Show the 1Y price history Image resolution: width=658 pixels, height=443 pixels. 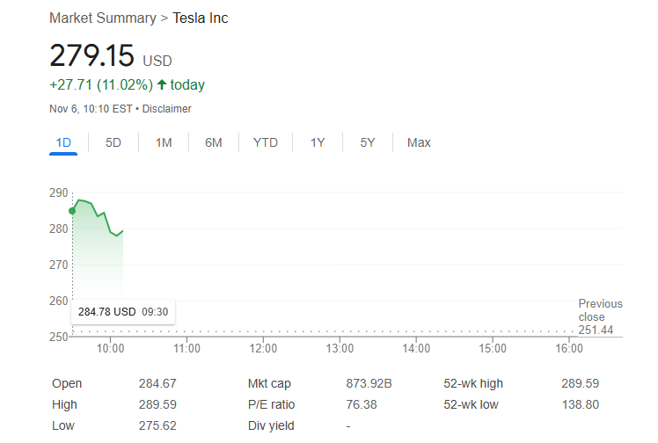[x=318, y=142]
